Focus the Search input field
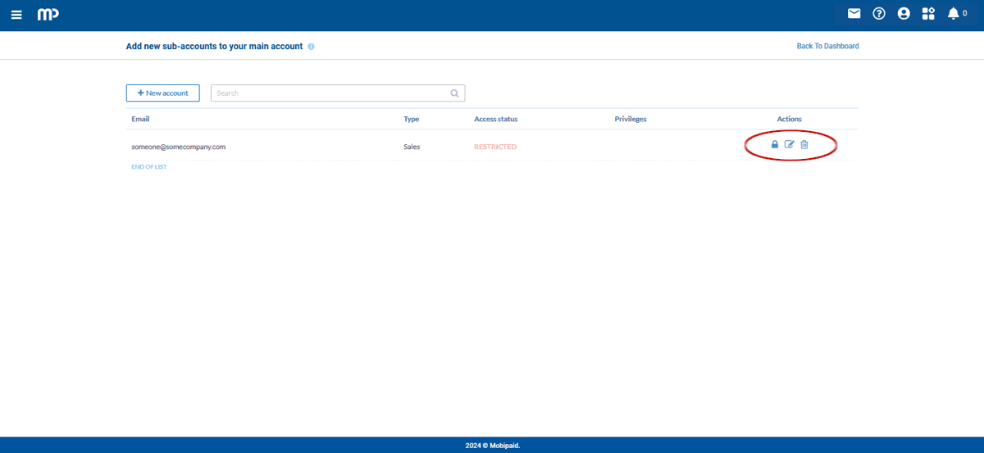This screenshot has height=453, width=984. 328,93
